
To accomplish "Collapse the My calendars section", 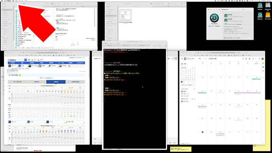I will [x=194, y=89].
